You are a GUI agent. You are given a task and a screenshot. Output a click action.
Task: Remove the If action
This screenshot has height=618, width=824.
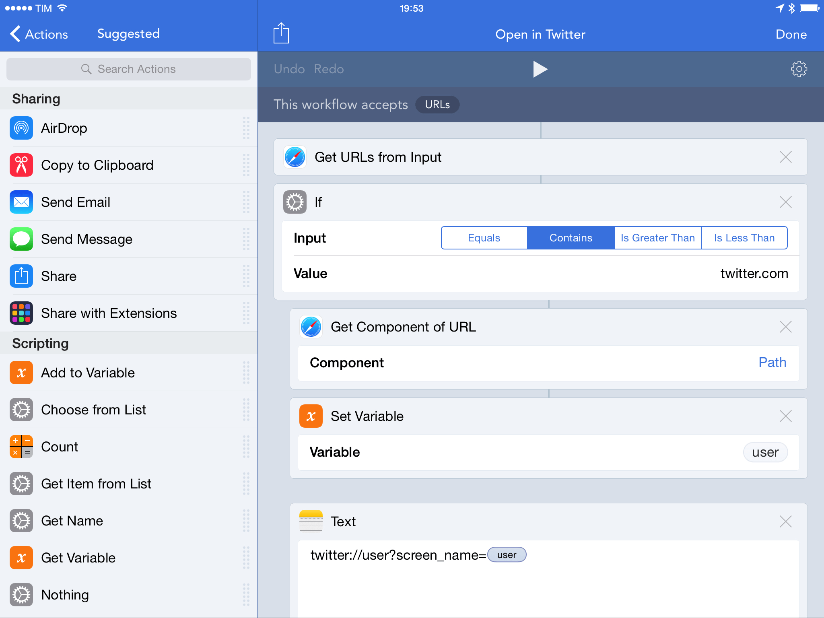click(785, 202)
